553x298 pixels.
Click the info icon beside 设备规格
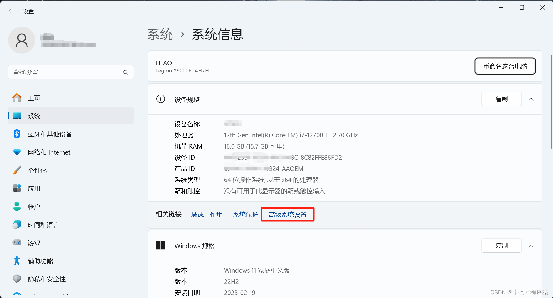[x=161, y=99]
